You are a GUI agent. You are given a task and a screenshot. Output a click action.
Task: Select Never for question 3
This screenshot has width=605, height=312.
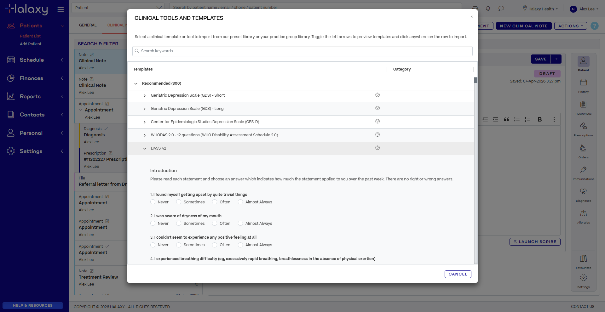(153, 245)
